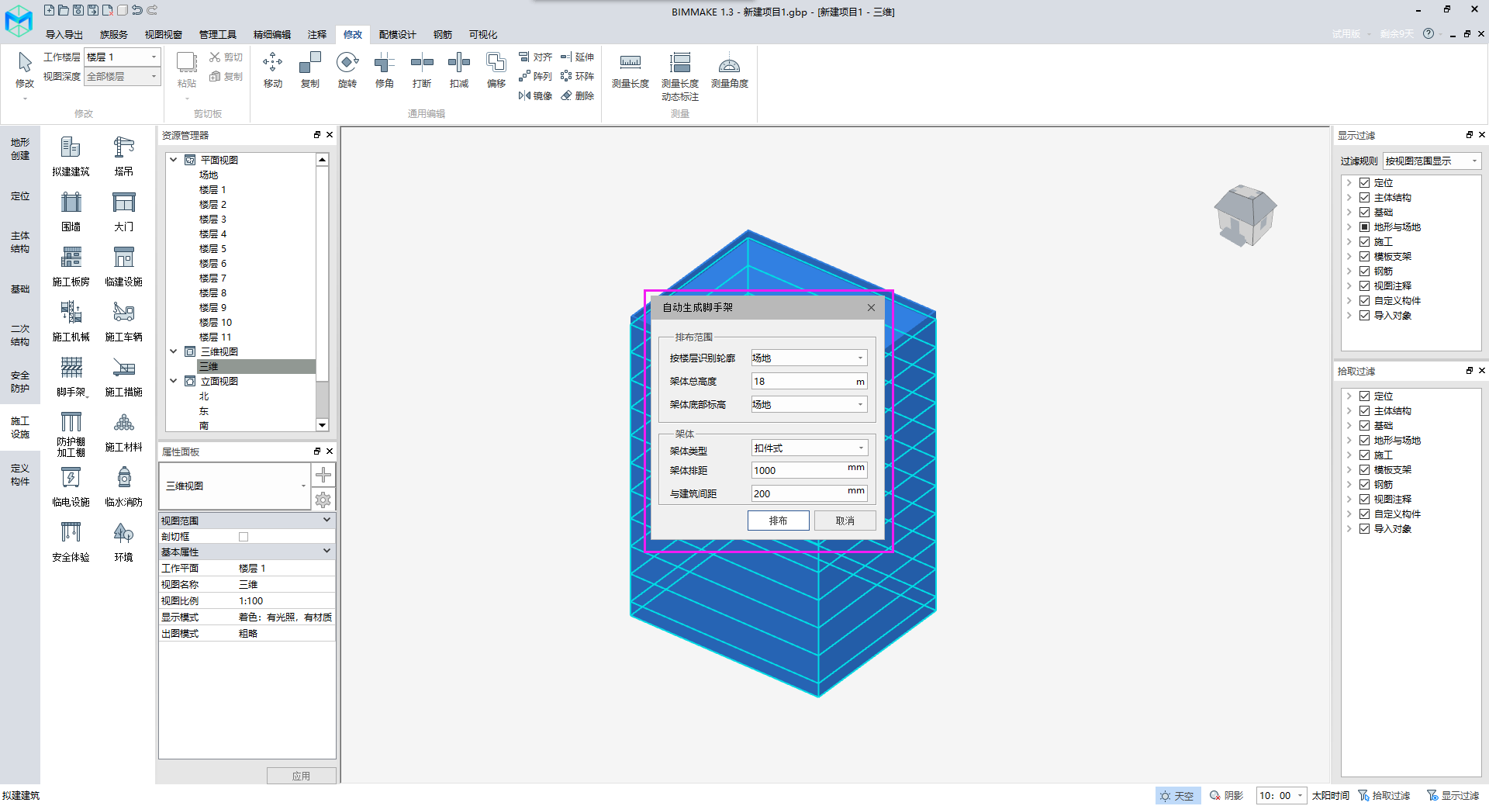This screenshot has width=1489, height=806.
Task: Select the 偏移 (Offset) tool
Action: [496, 70]
